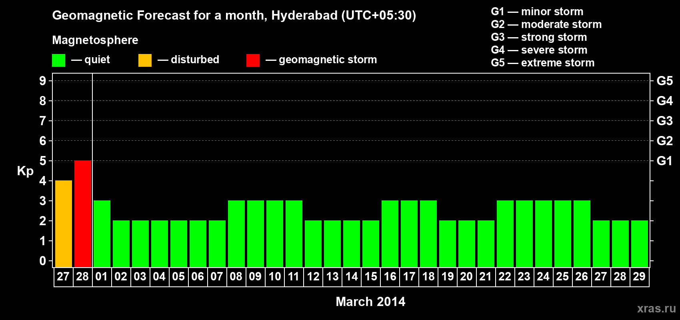Click date label 23 below the chart

(x=524, y=276)
